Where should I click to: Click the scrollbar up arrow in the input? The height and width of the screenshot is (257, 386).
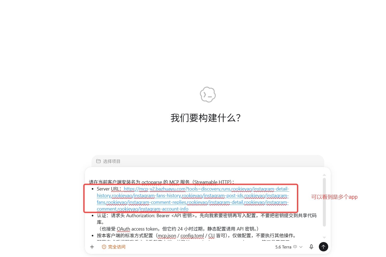324,175
